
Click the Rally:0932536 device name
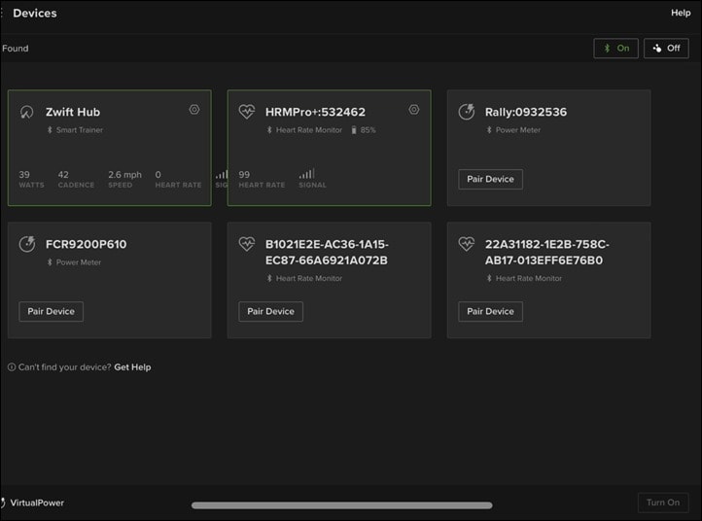(x=526, y=112)
